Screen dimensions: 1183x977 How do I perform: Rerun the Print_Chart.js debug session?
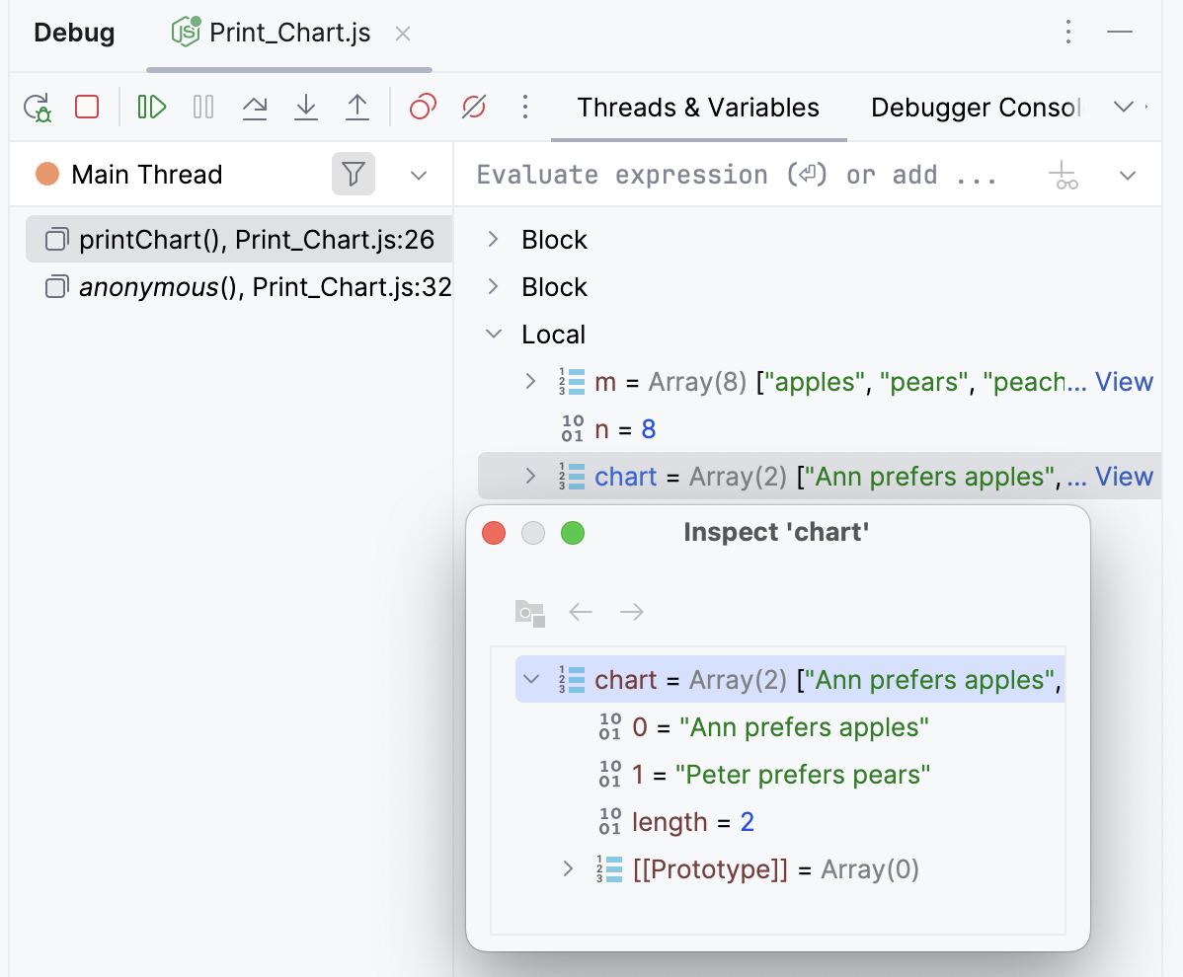pos(36,107)
